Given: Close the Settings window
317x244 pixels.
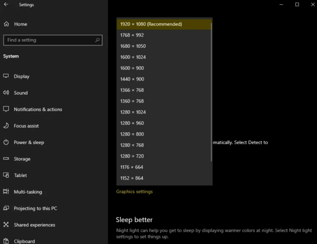Looking at the screenshot, I should pyautogui.click(x=313, y=5).
